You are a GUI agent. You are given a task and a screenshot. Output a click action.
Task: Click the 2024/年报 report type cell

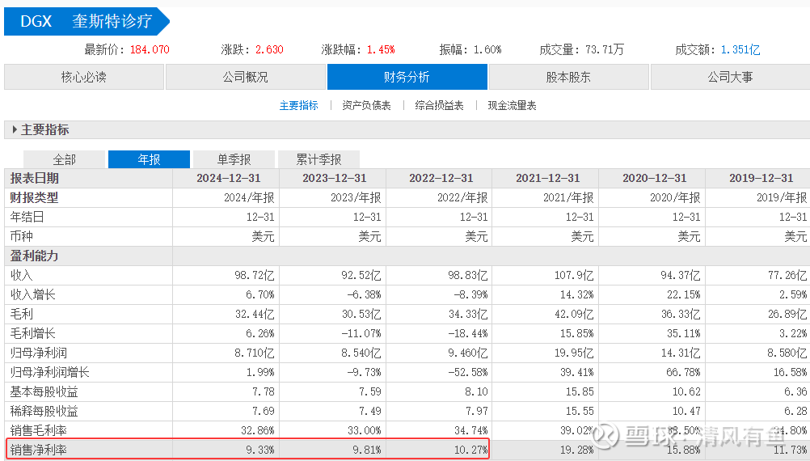pyautogui.click(x=249, y=197)
